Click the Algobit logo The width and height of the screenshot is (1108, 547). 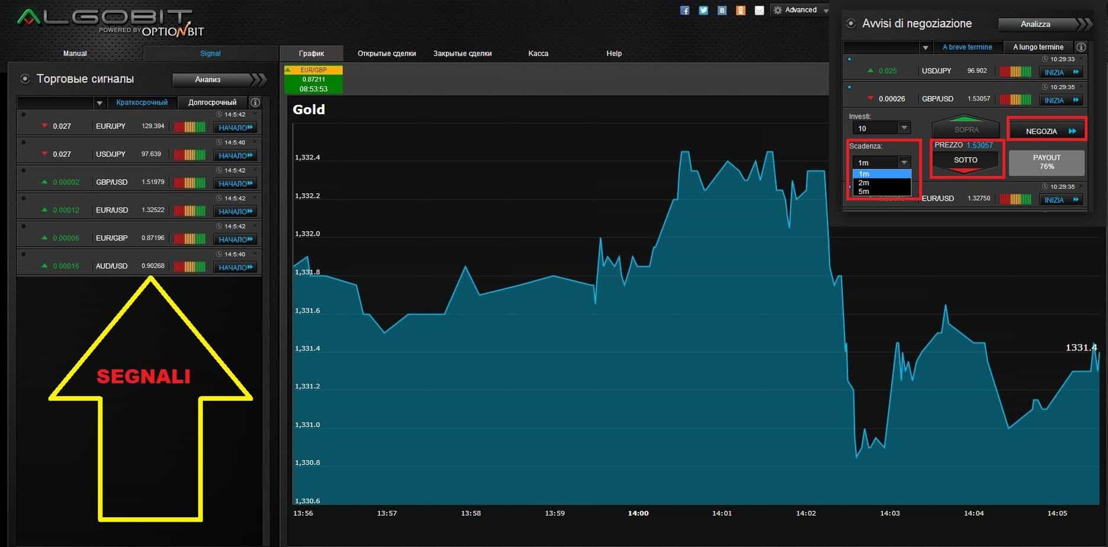click(110, 22)
